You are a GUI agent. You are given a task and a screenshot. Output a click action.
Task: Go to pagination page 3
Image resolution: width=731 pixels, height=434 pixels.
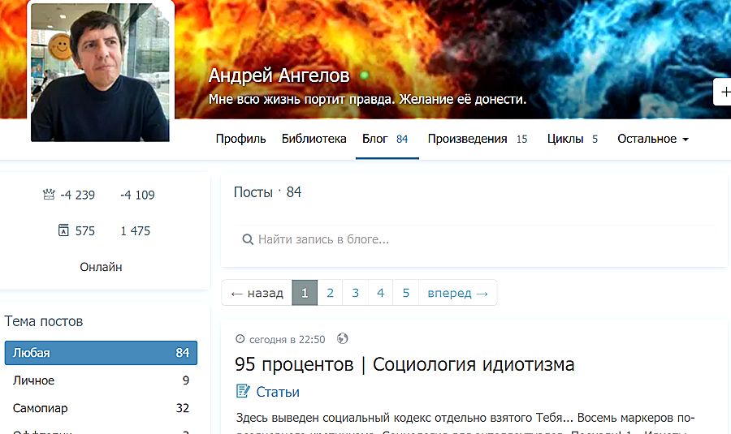coord(355,293)
